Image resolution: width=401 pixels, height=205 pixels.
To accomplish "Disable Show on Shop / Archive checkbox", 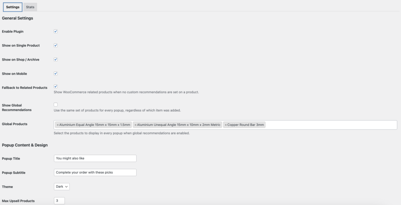I will point(56,59).
